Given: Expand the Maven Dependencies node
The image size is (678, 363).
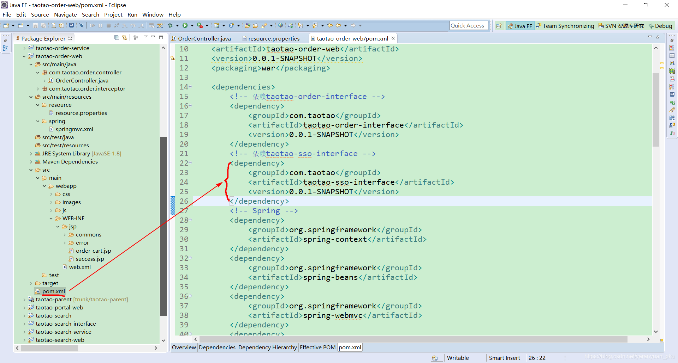Looking at the screenshot, I should (31, 162).
